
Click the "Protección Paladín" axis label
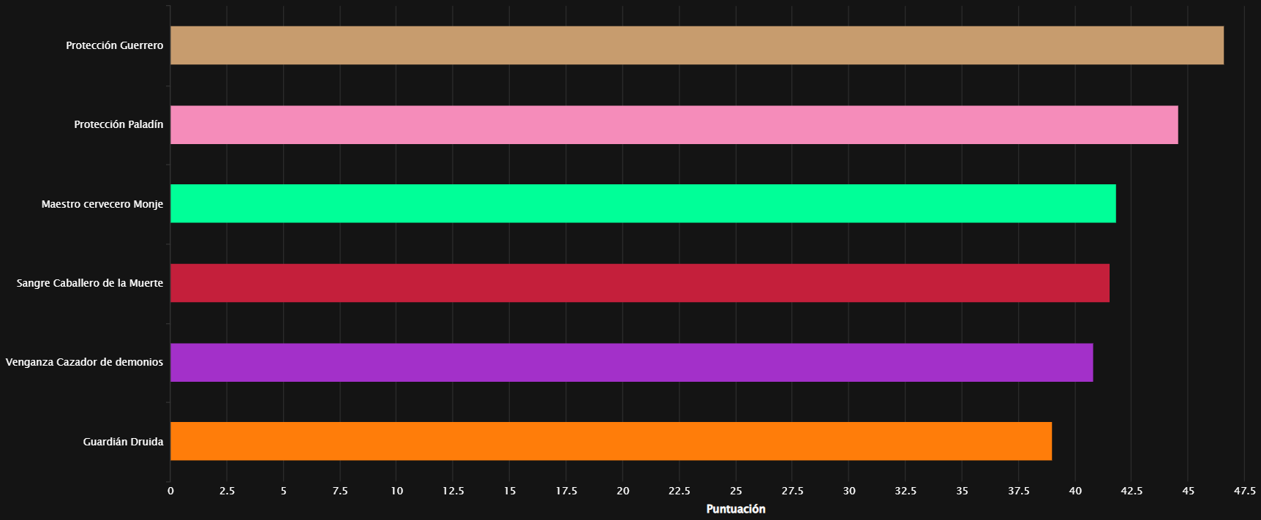pyautogui.click(x=118, y=124)
